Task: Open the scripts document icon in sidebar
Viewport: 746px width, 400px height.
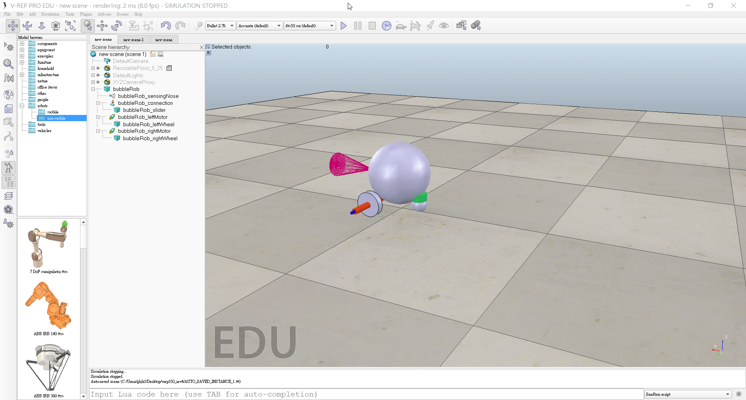Action: coord(9,109)
